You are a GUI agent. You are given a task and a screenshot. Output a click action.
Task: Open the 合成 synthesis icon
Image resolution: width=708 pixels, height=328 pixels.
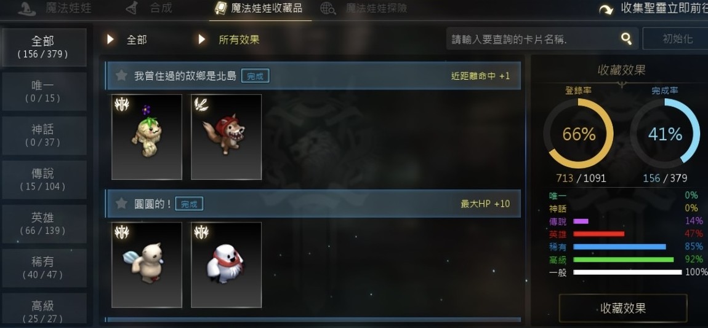131,8
